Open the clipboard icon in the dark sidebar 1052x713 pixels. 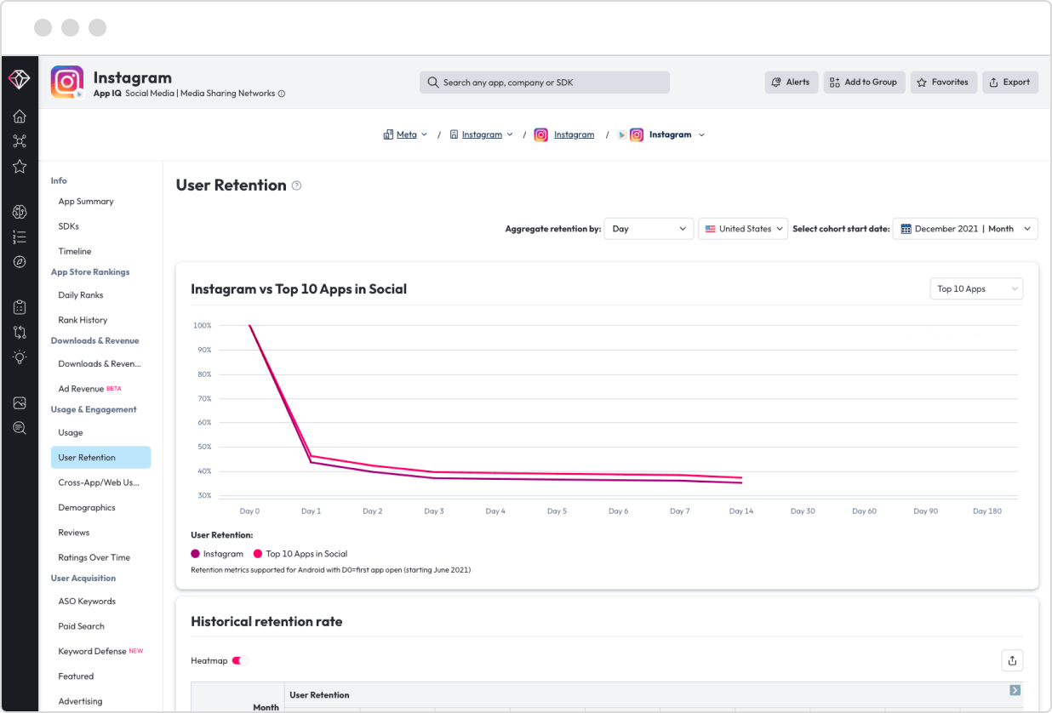pyautogui.click(x=20, y=307)
